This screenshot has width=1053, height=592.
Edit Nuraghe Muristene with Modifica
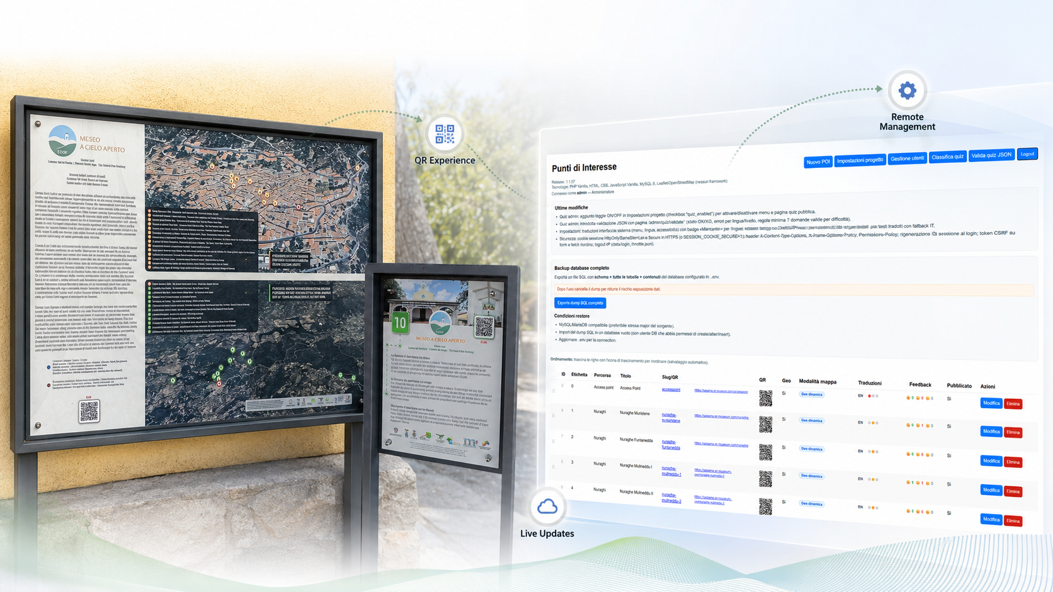tap(991, 432)
